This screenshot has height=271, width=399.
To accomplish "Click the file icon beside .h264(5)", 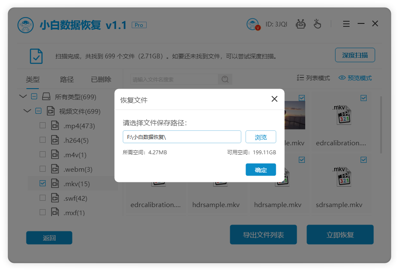I will (x=55, y=140).
